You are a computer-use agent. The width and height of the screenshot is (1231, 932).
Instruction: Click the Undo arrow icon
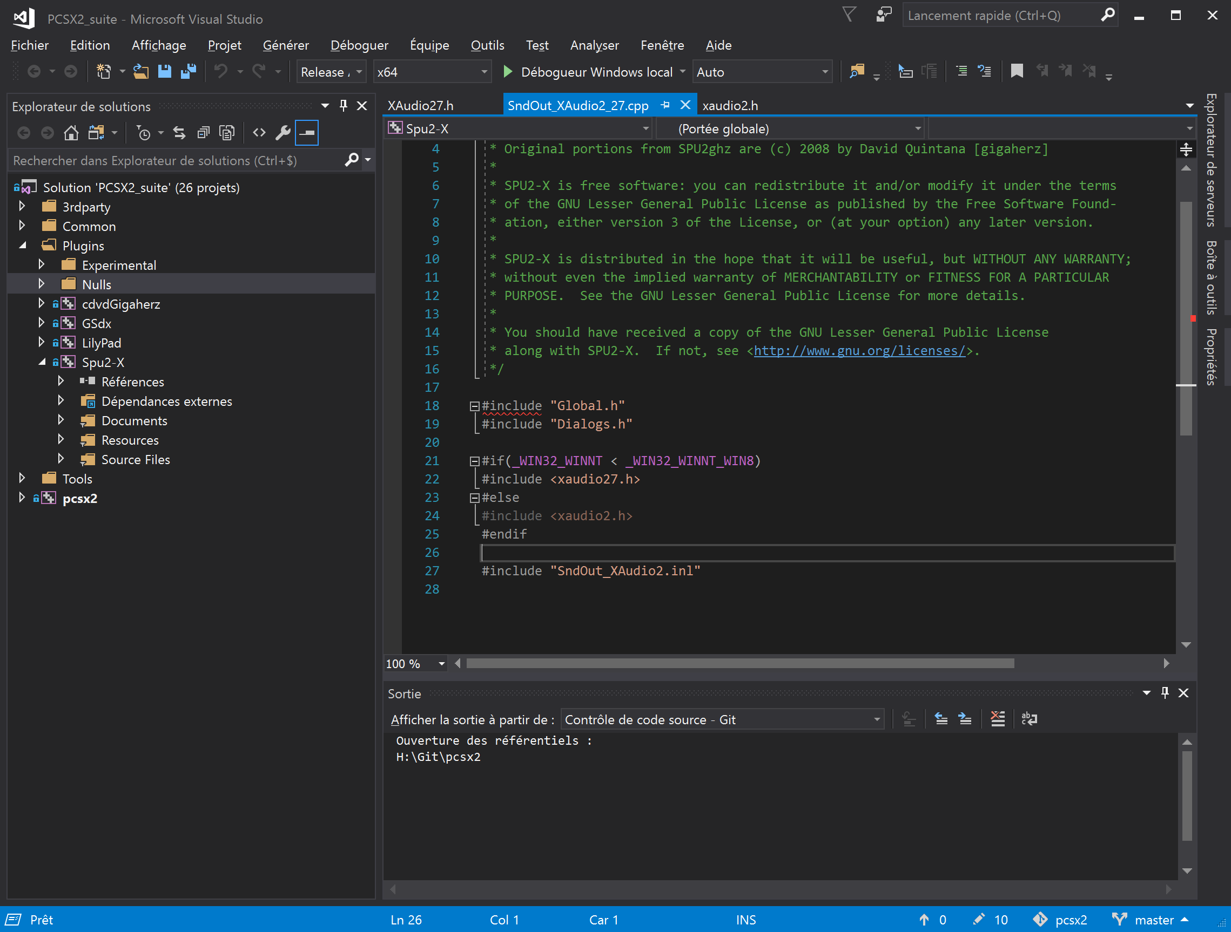(x=221, y=72)
